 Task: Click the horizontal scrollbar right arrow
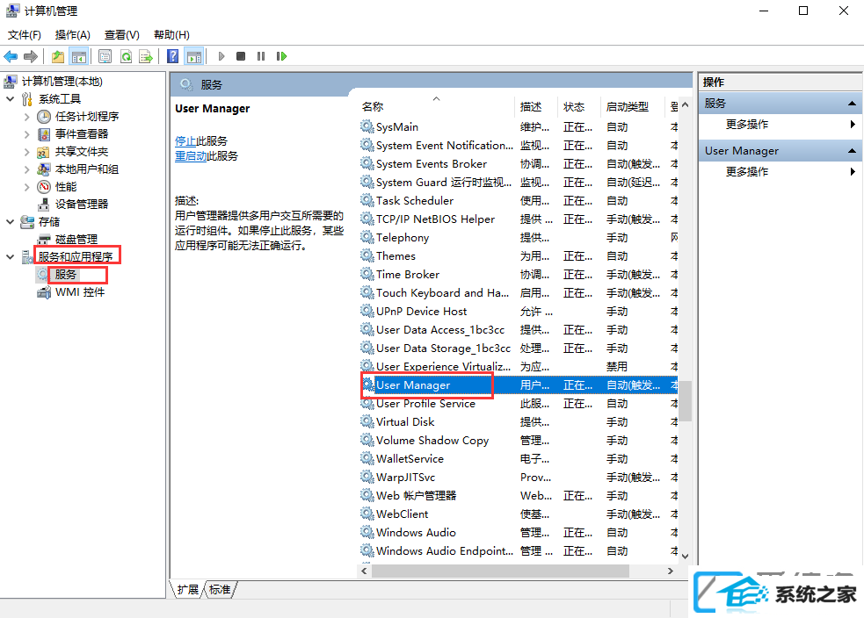click(670, 571)
